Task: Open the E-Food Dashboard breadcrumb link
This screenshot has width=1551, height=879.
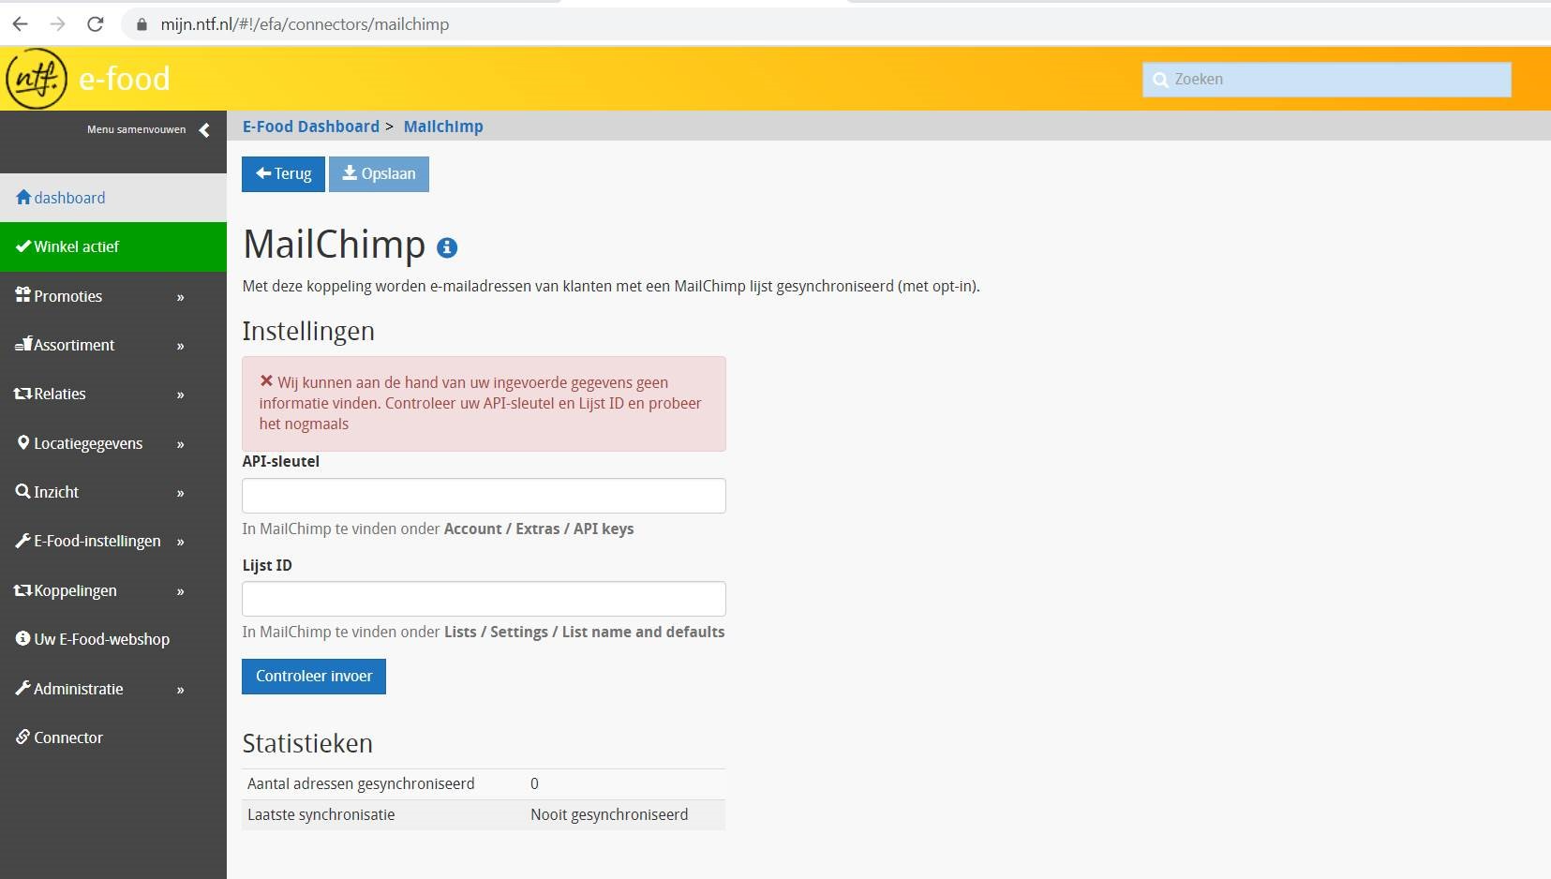Action: pyautogui.click(x=311, y=127)
